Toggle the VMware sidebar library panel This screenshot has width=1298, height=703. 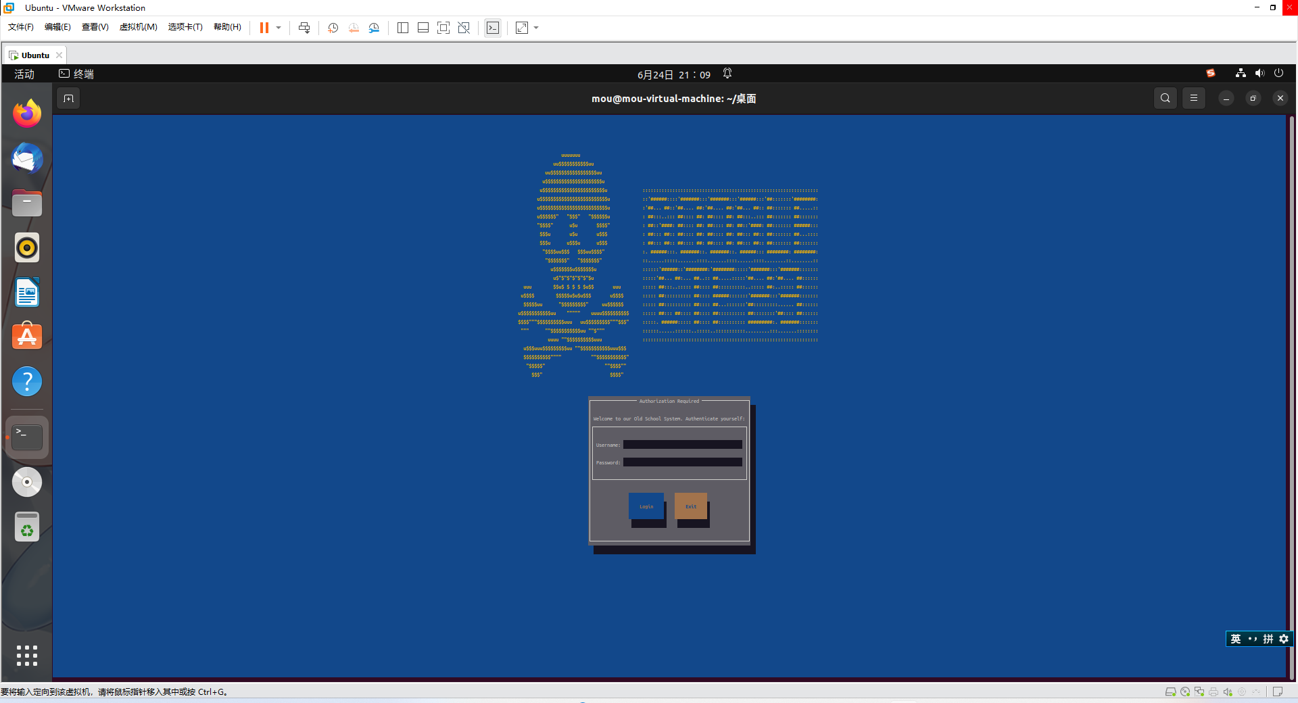(x=403, y=28)
